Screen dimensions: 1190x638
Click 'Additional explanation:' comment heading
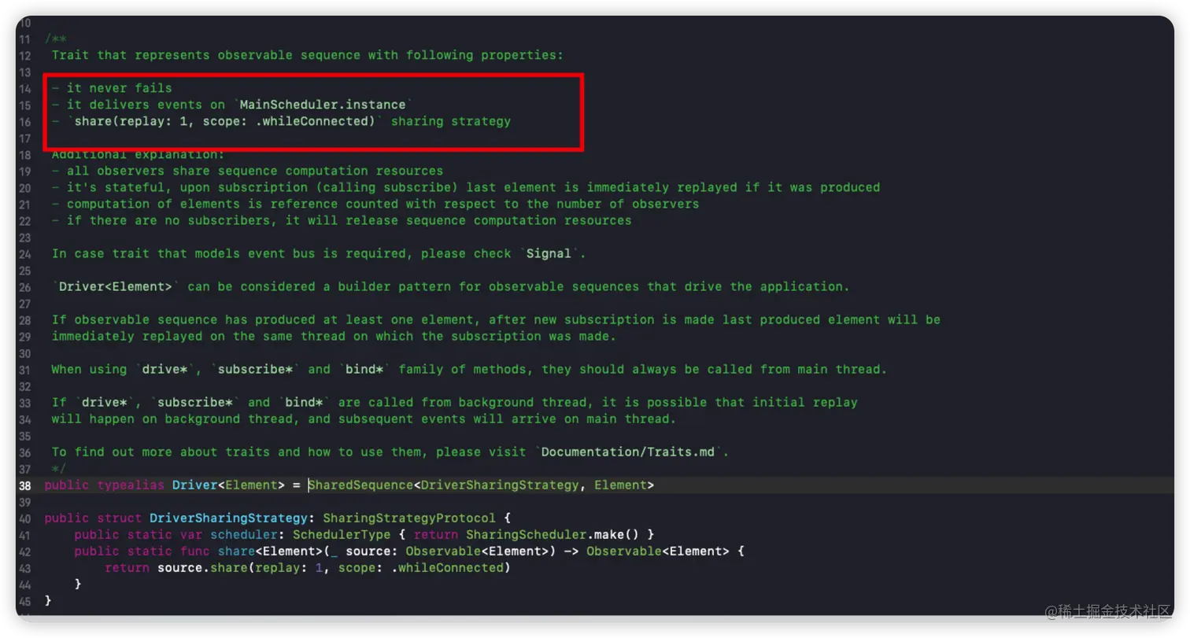click(x=139, y=154)
